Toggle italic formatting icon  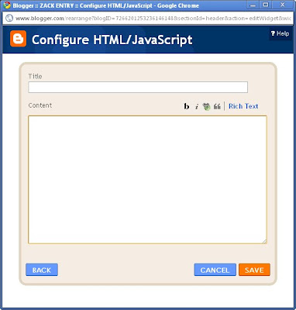coord(197,106)
